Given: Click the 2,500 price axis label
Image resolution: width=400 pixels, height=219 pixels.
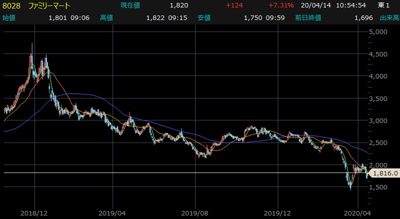Looking at the screenshot, I should (x=378, y=143).
